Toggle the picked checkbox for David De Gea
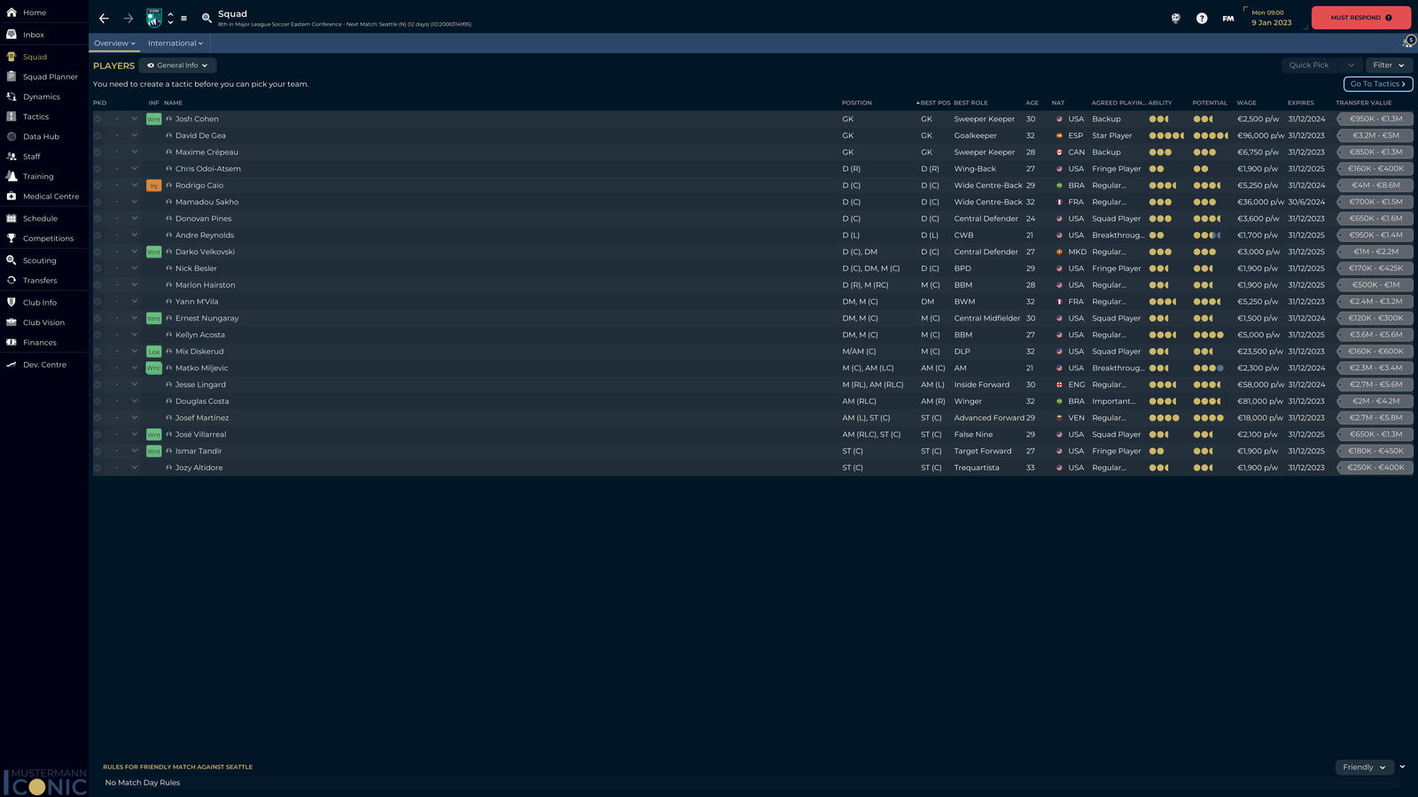 (97, 136)
